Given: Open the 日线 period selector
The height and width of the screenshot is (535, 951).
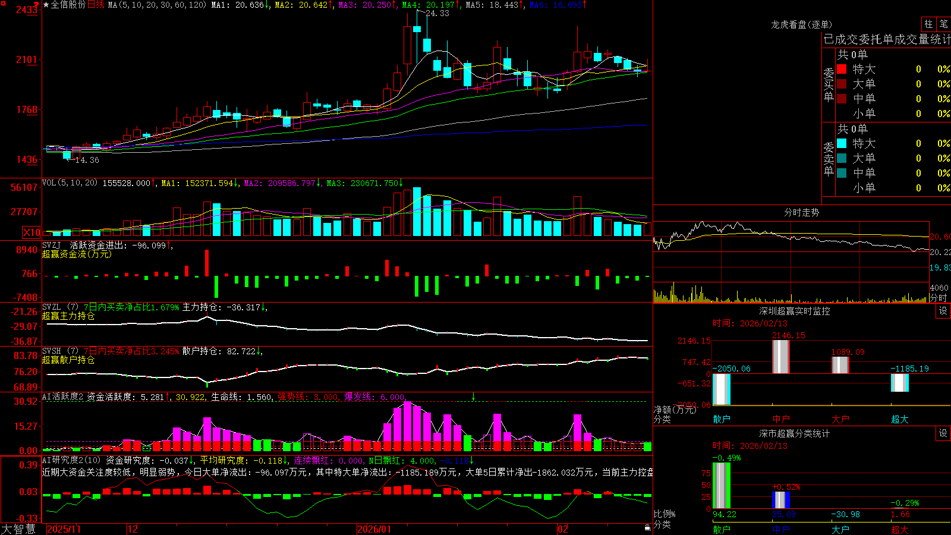Looking at the screenshot, I should [x=96, y=5].
